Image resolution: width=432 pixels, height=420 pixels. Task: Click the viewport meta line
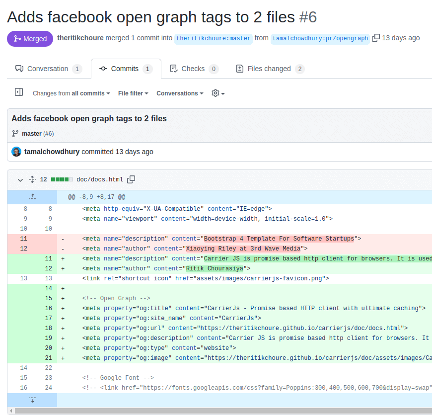(207, 219)
